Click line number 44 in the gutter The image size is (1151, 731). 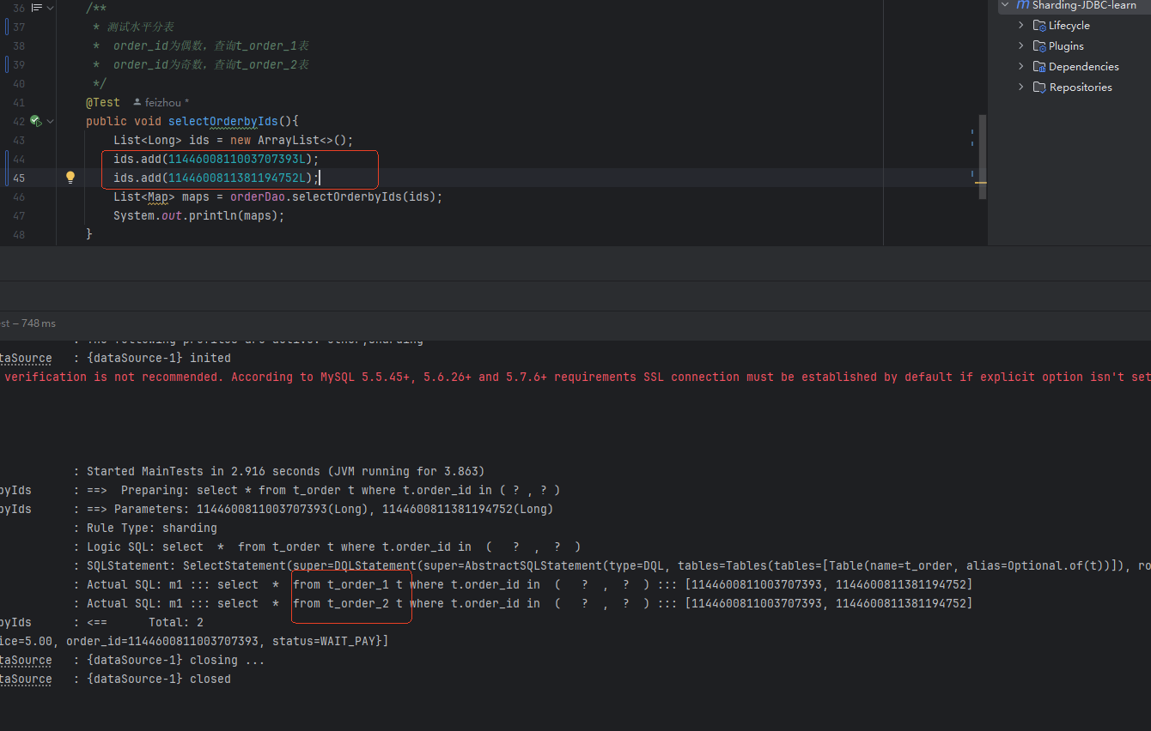[19, 159]
